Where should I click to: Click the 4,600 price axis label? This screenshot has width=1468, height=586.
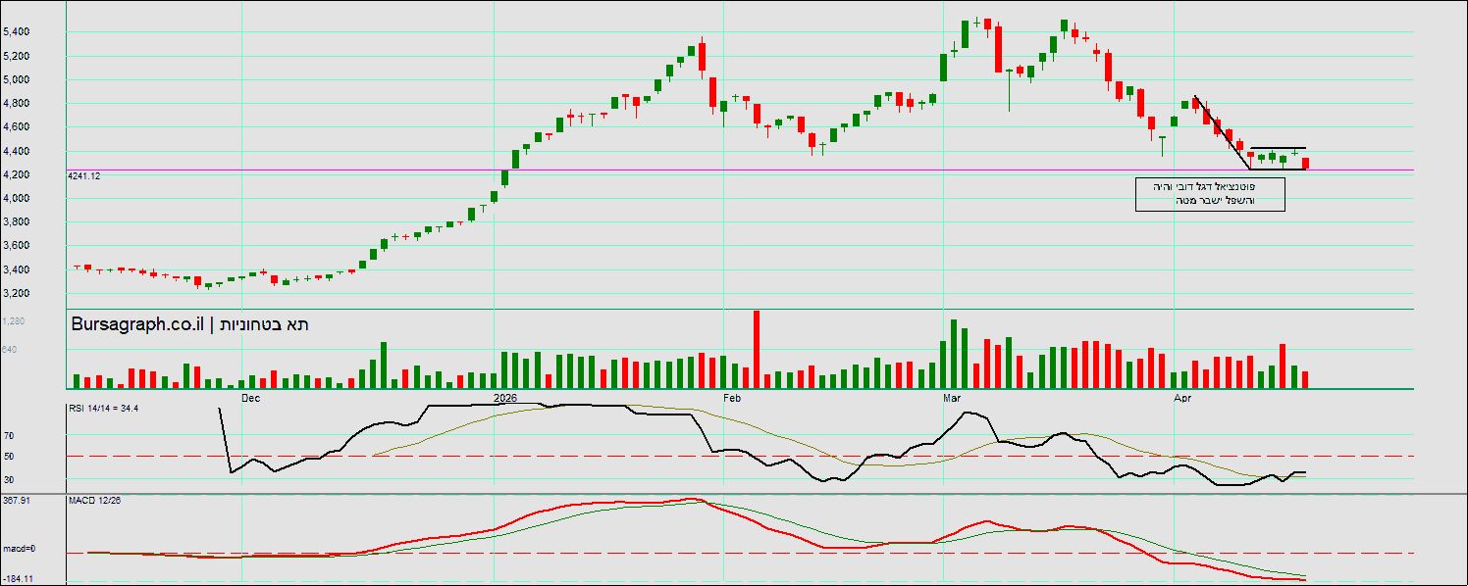tap(17, 127)
